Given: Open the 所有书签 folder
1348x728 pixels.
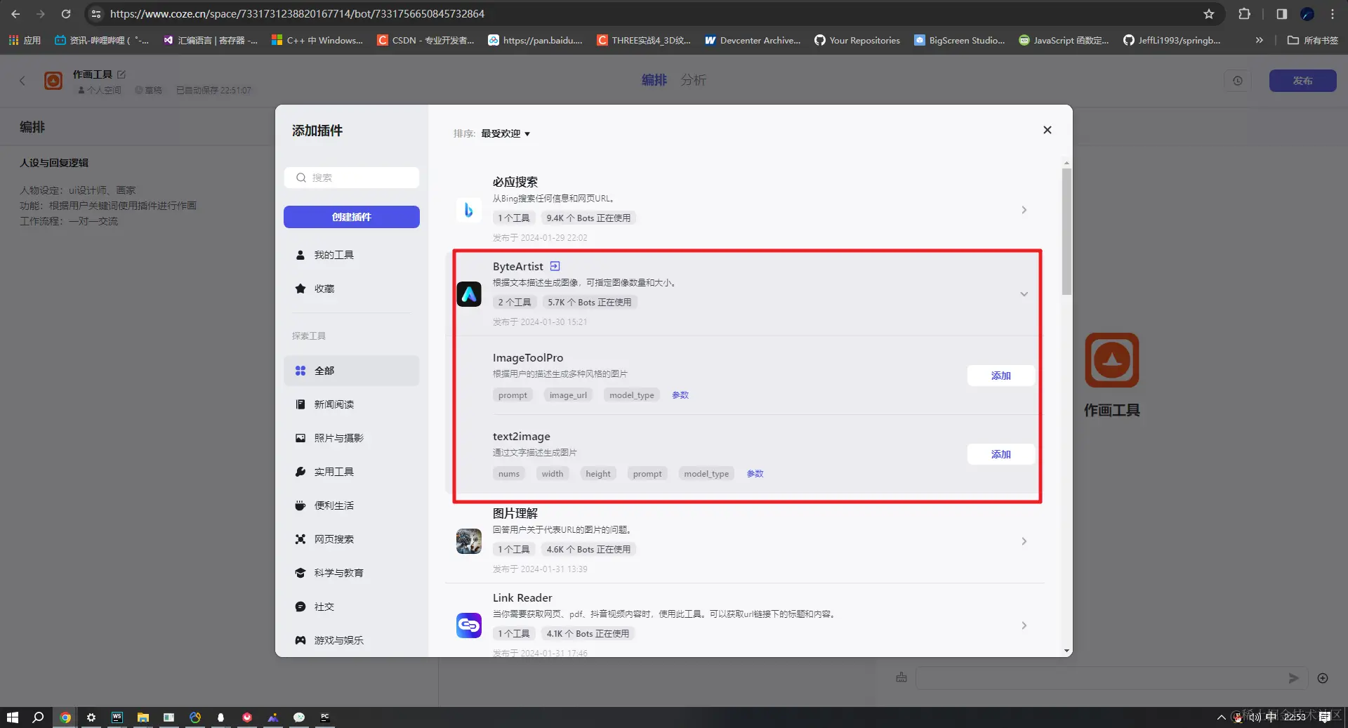Looking at the screenshot, I should point(1313,40).
